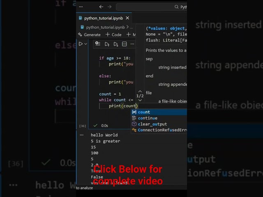Execute cell and below icon
Image resolution: width=263 pixels, height=197 pixels.
tap(115, 44)
